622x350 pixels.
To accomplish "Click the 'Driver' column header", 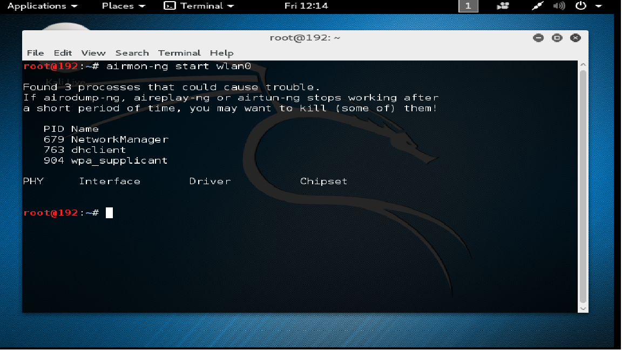I will pyautogui.click(x=210, y=181).
